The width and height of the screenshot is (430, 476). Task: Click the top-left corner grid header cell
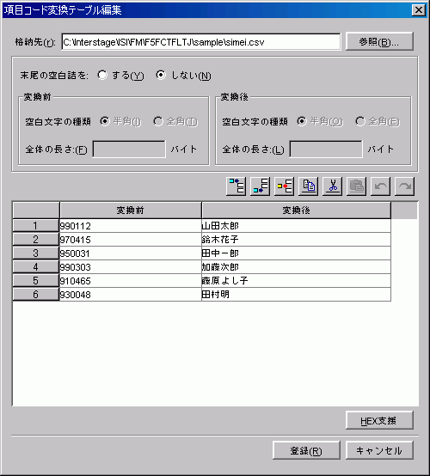pyautogui.click(x=36, y=210)
